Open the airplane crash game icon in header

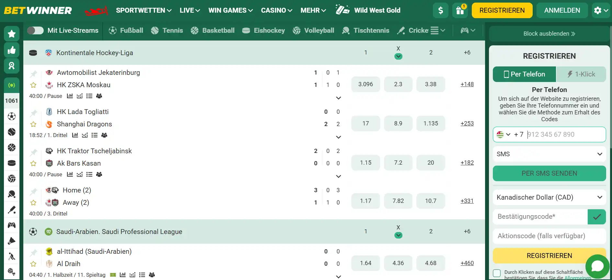tap(96, 11)
